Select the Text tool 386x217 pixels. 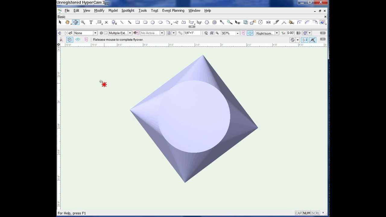pos(91,22)
